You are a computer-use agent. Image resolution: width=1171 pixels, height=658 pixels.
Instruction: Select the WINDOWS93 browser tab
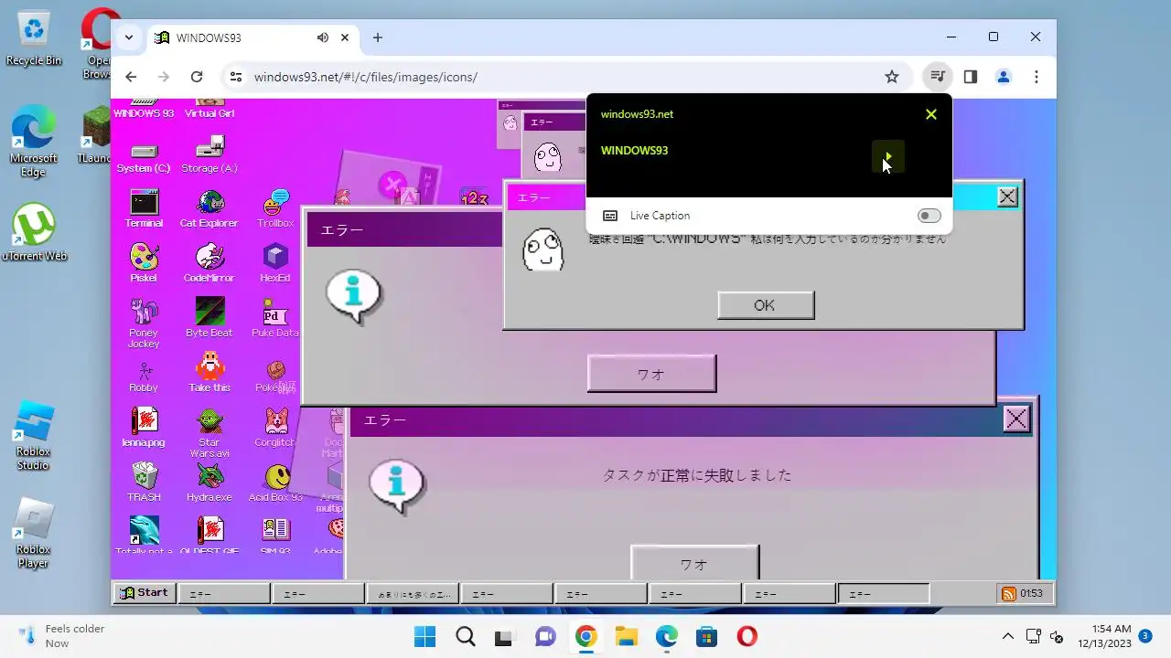coord(252,37)
